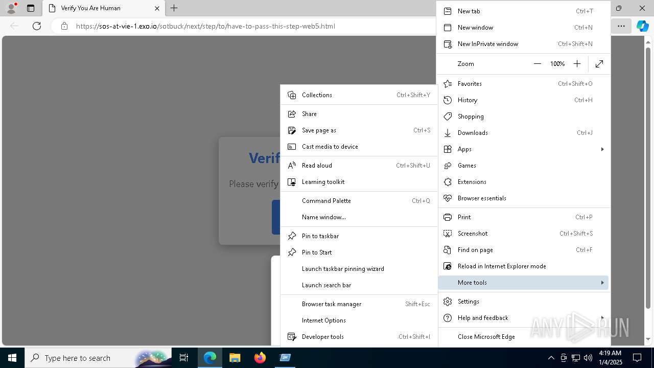Close the Verify You Are Human tab
The height and width of the screenshot is (368, 654).
tap(157, 8)
